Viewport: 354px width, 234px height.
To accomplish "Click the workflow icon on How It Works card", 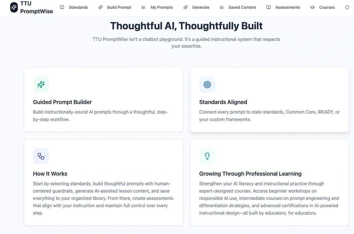I will [41, 156].
